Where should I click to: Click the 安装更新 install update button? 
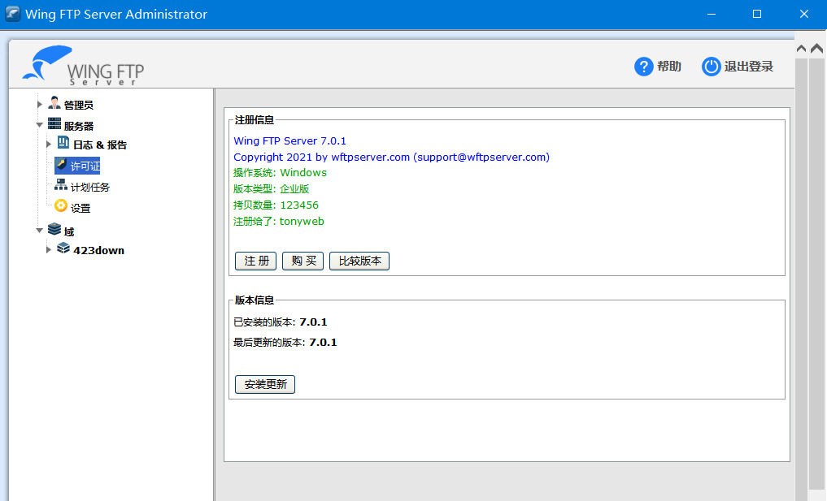tap(265, 384)
